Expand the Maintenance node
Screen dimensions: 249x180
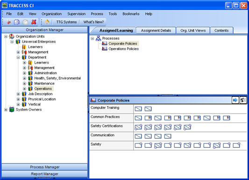(24, 84)
